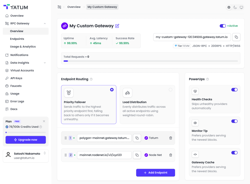Turn off the Gateway Cache PowerUp
250x184 pixels.
pos(234,152)
